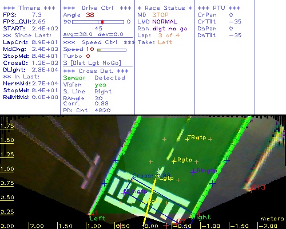Click the LRlngtp blue cross marker

193,172
